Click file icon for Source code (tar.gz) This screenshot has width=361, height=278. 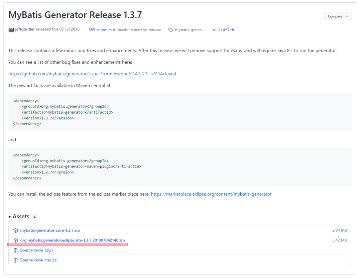pyautogui.click(x=16, y=260)
